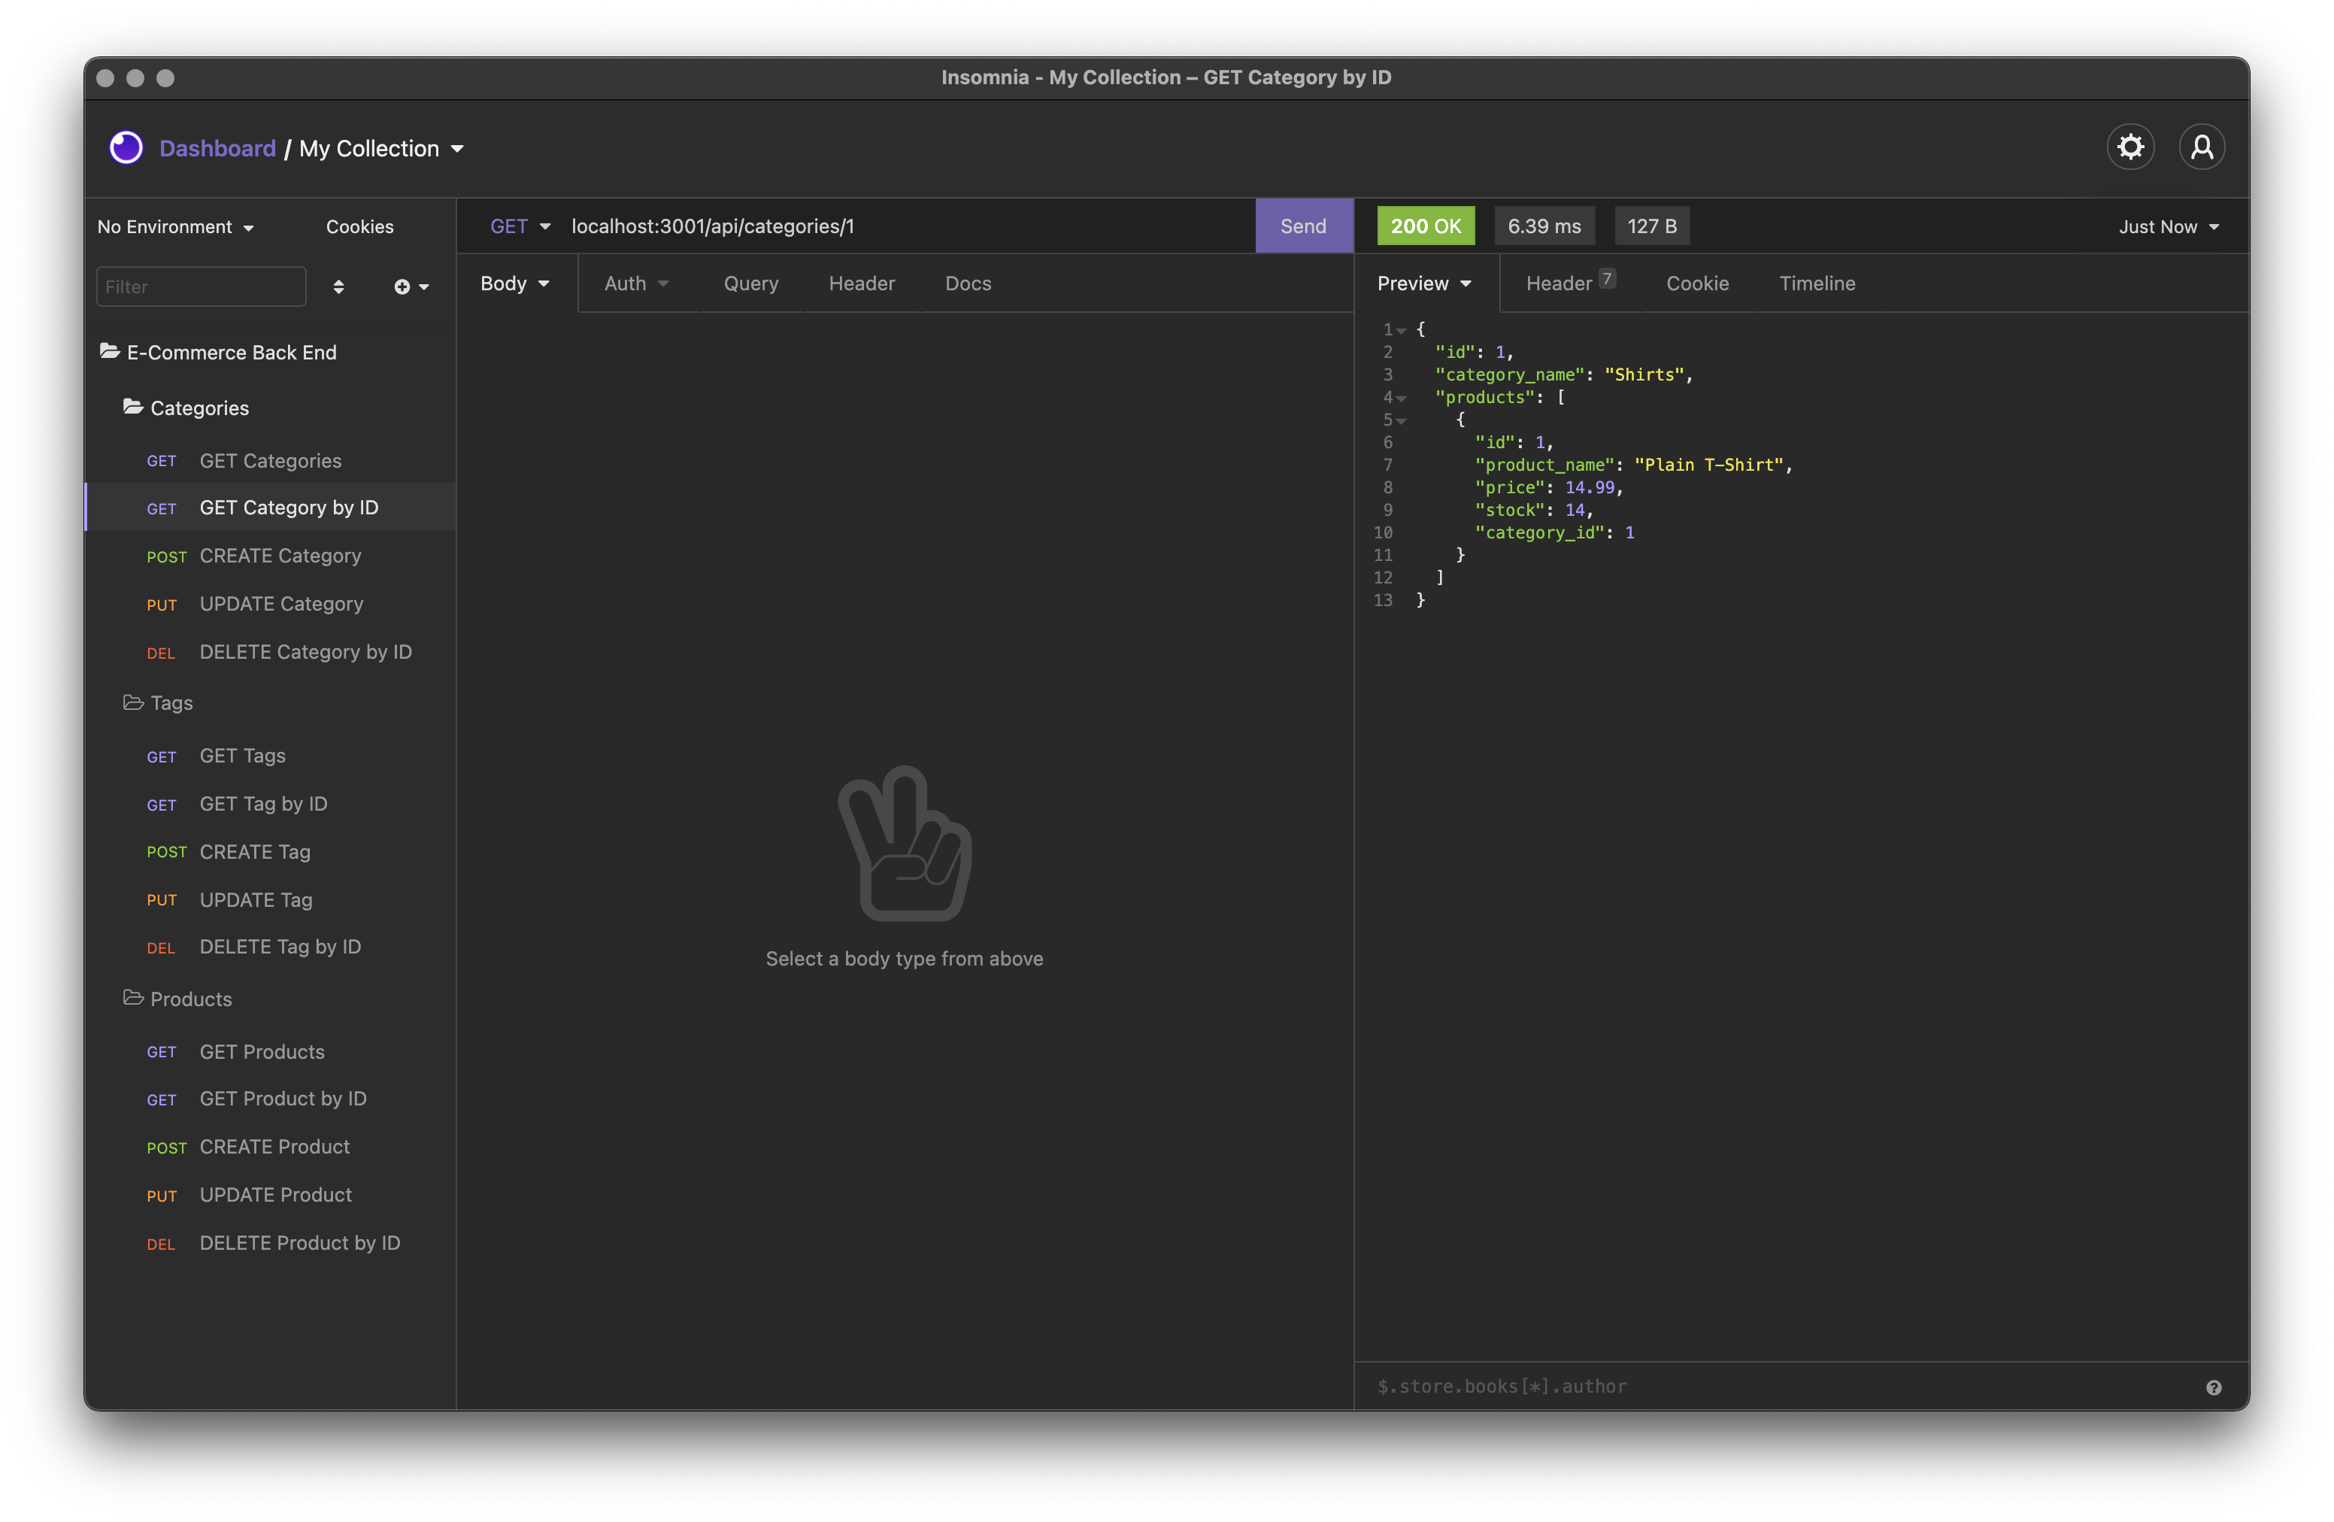Screen dimensions: 2334x1522
Task: Click the Insomnia logo icon
Action: click(126, 148)
